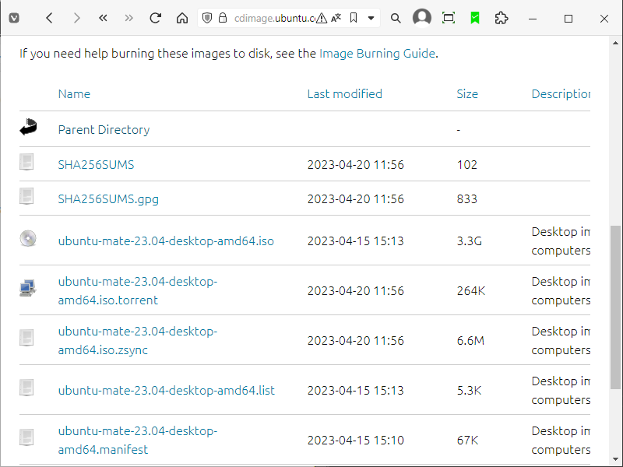Sort listing by Last modified column
This screenshot has width=623, height=467.
coord(344,93)
